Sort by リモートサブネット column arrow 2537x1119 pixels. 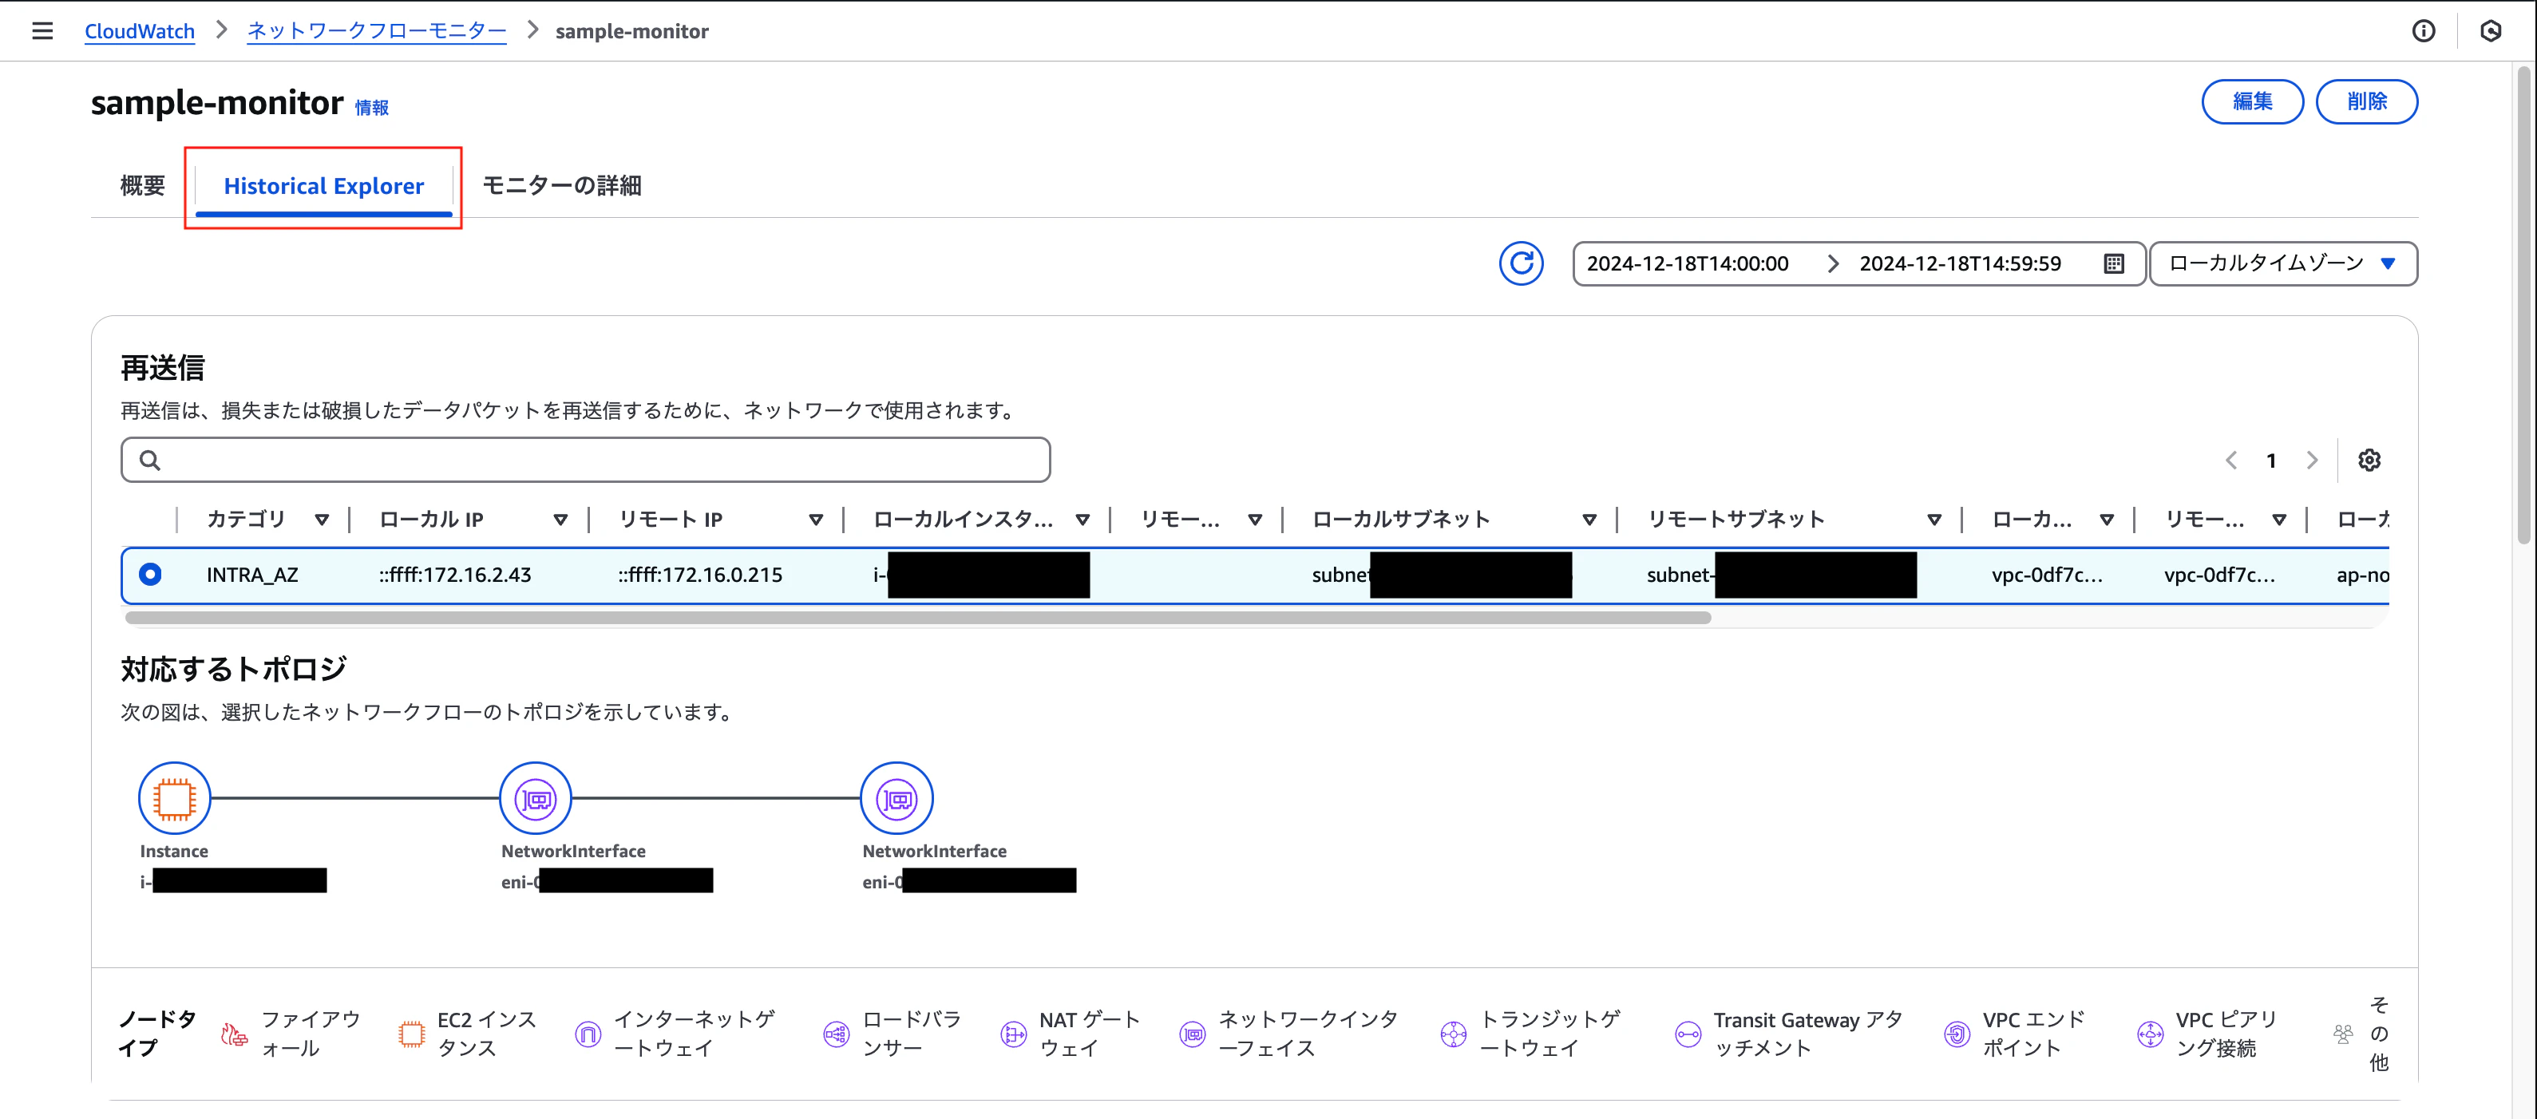click(1934, 519)
